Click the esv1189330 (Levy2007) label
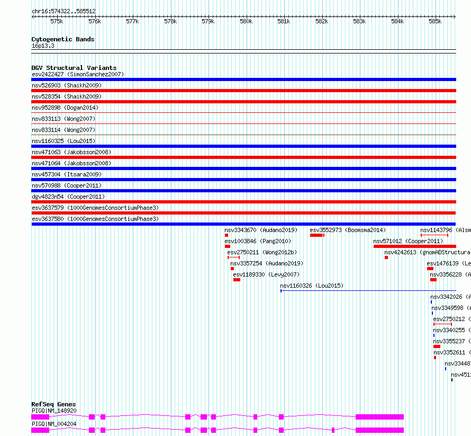Screen dimensions: 471x436 (x=266, y=274)
